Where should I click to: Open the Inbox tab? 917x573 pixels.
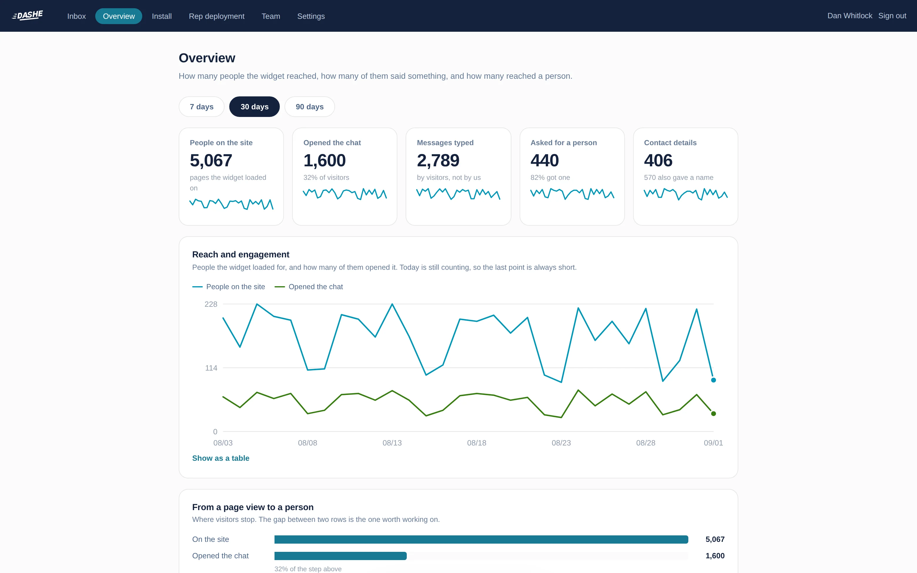(76, 16)
